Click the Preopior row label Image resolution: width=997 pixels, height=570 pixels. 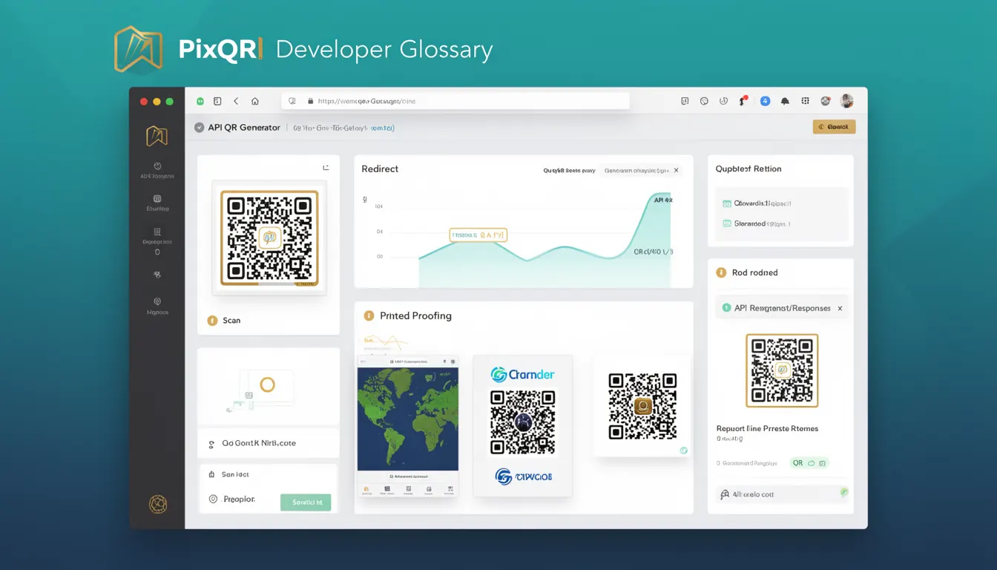point(239,499)
